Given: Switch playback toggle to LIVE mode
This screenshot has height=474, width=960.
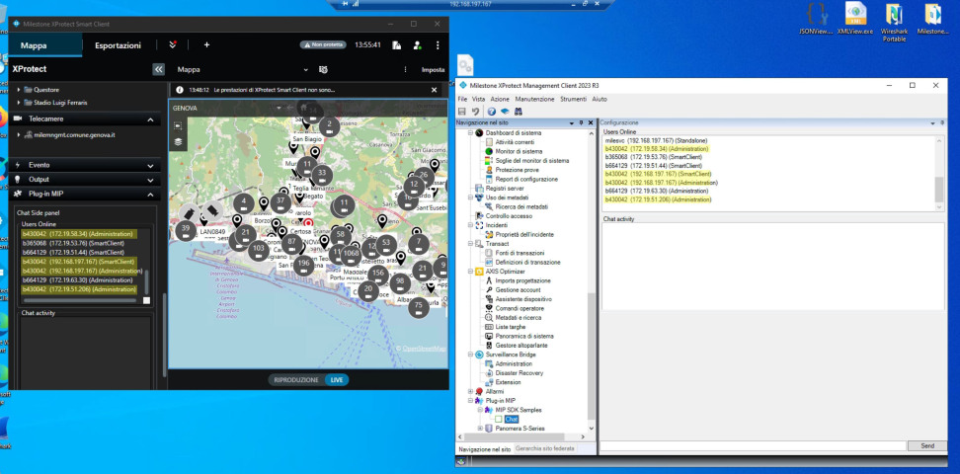Looking at the screenshot, I should [x=337, y=379].
